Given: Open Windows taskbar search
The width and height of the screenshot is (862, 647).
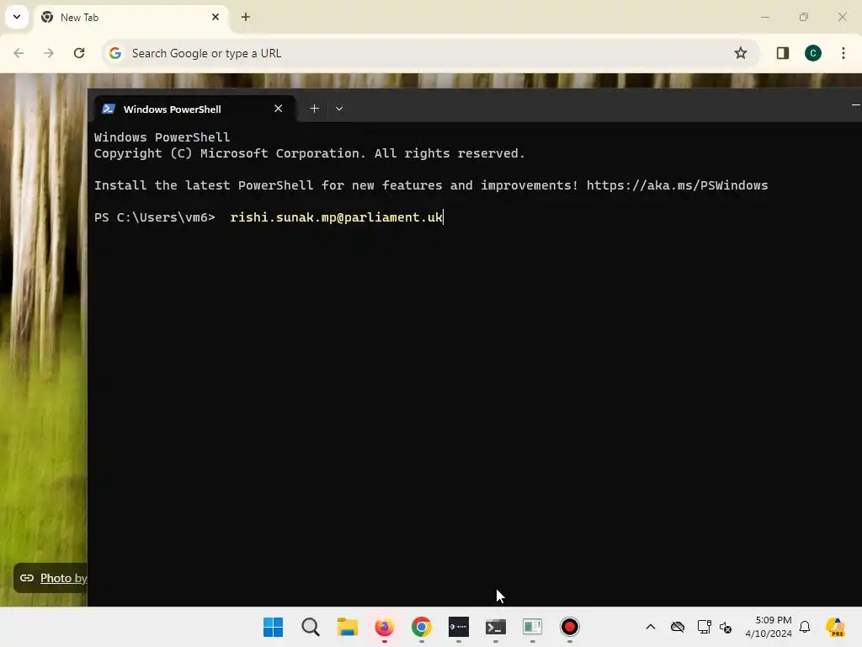Looking at the screenshot, I should (311, 627).
